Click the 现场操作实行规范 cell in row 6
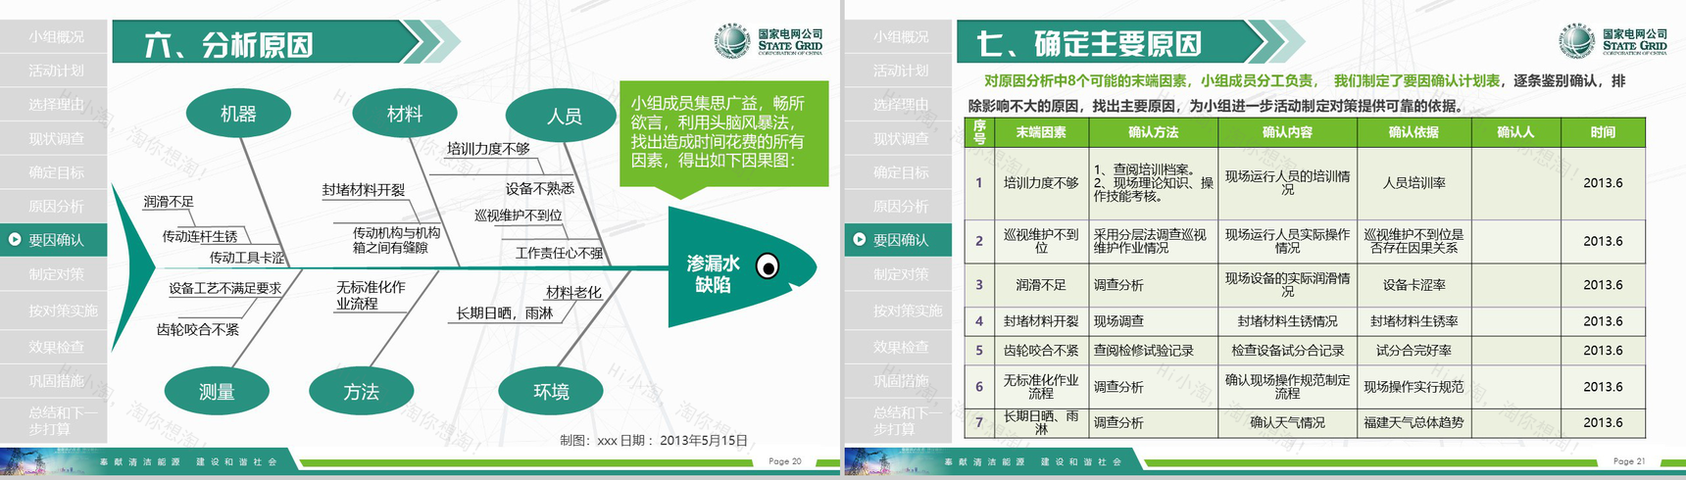The height and width of the screenshot is (480, 1686). pyautogui.click(x=1413, y=387)
